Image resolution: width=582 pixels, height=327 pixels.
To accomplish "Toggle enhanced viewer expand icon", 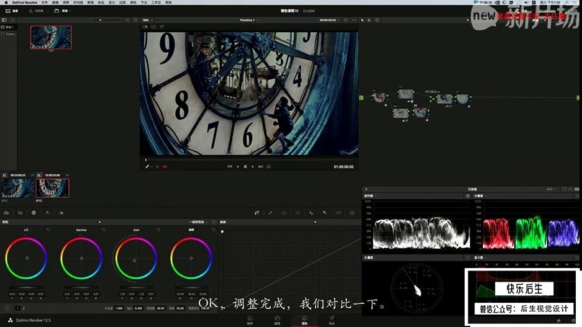I will 345,20.
